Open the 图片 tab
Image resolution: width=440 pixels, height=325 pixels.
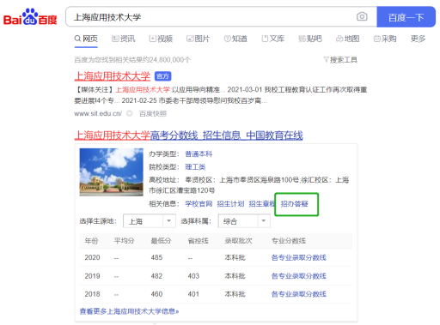click(x=198, y=39)
